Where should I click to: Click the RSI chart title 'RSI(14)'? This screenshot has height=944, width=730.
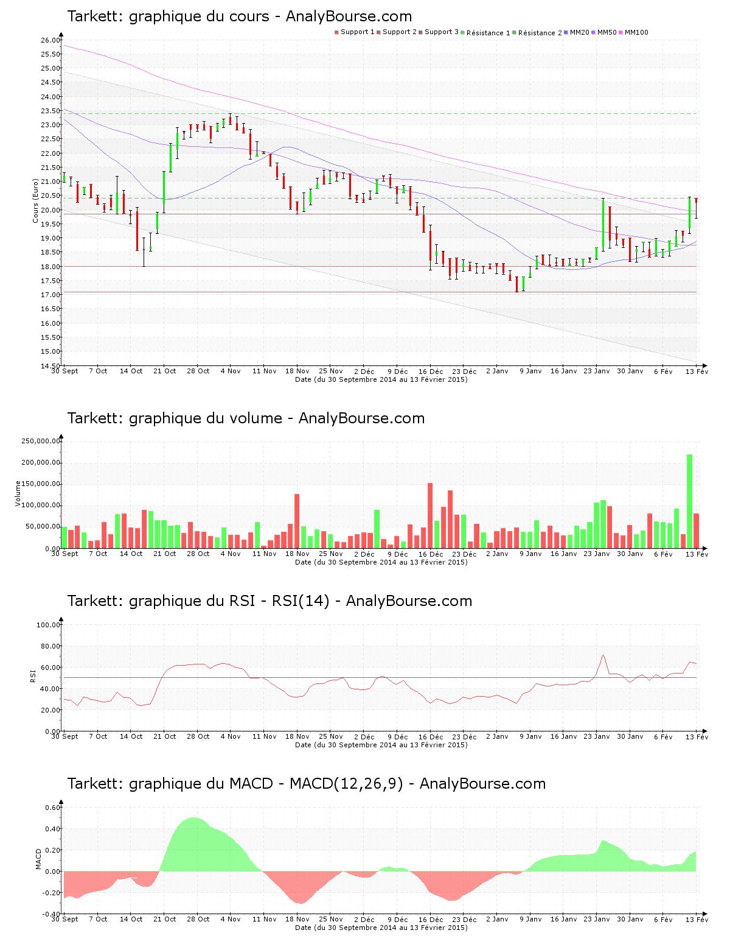tap(301, 601)
